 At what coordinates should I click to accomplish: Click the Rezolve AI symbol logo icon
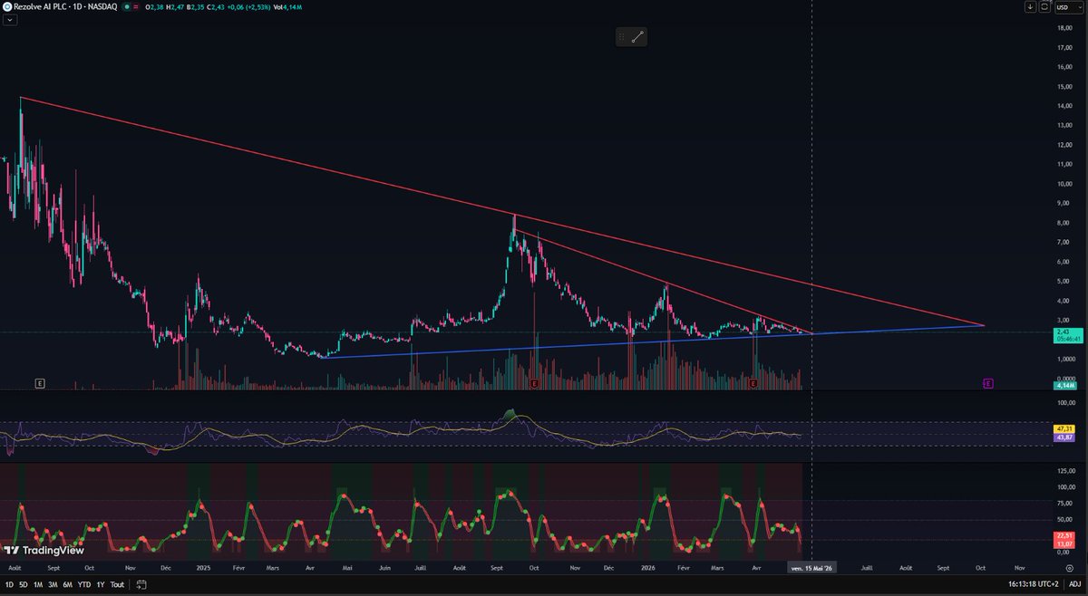(7, 6)
